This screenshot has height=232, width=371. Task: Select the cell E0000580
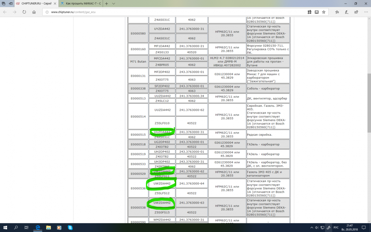click(x=138, y=33)
